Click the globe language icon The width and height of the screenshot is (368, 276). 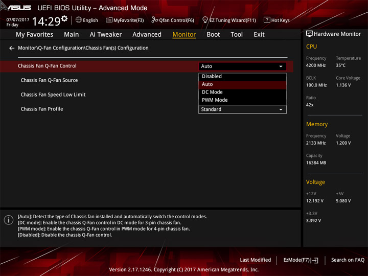point(79,20)
